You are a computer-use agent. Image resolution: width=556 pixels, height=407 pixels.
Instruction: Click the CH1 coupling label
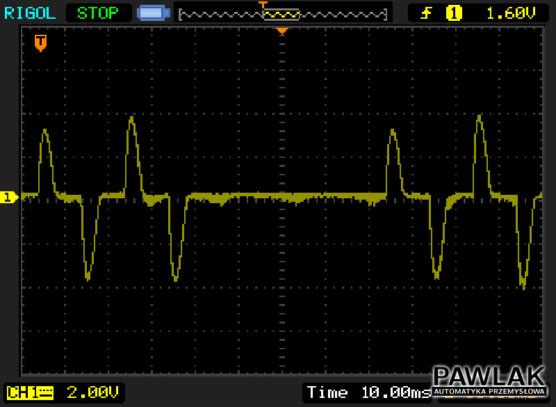pos(30,393)
